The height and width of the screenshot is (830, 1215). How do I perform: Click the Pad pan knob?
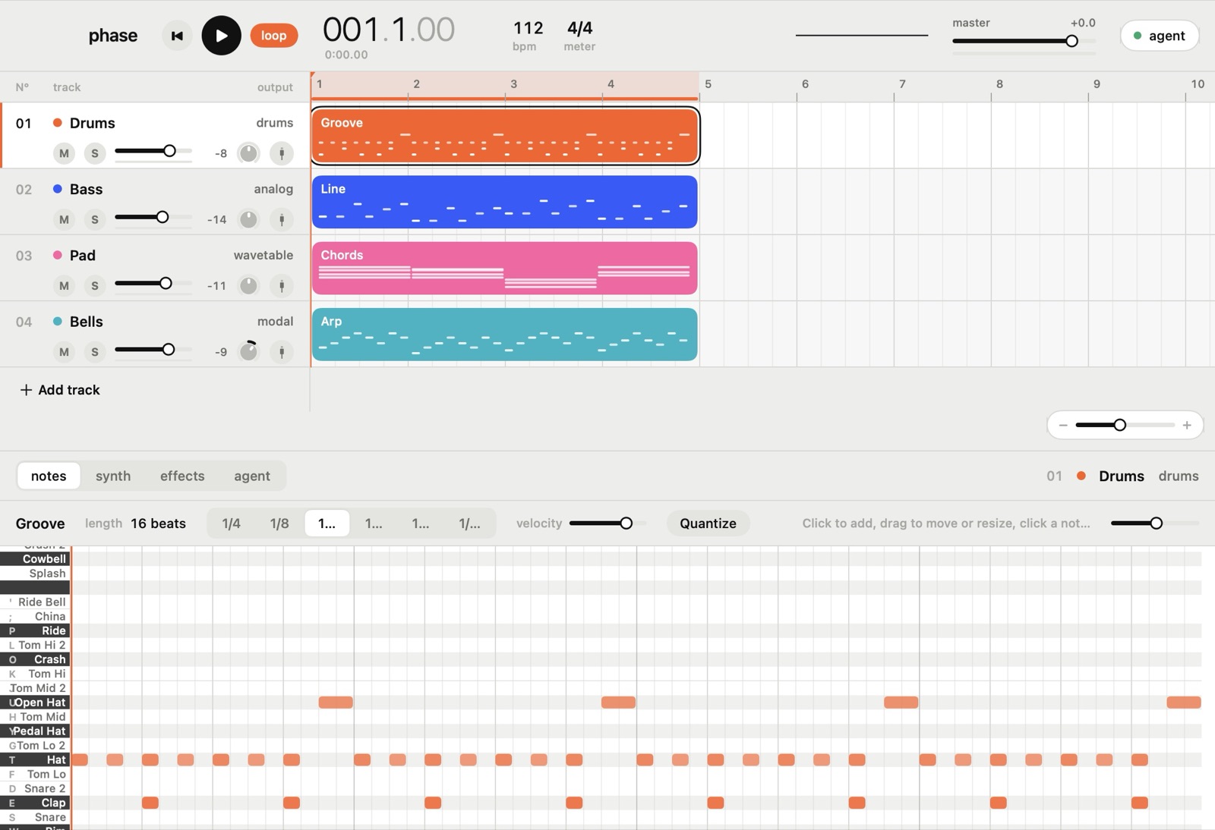tap(248, 285)
